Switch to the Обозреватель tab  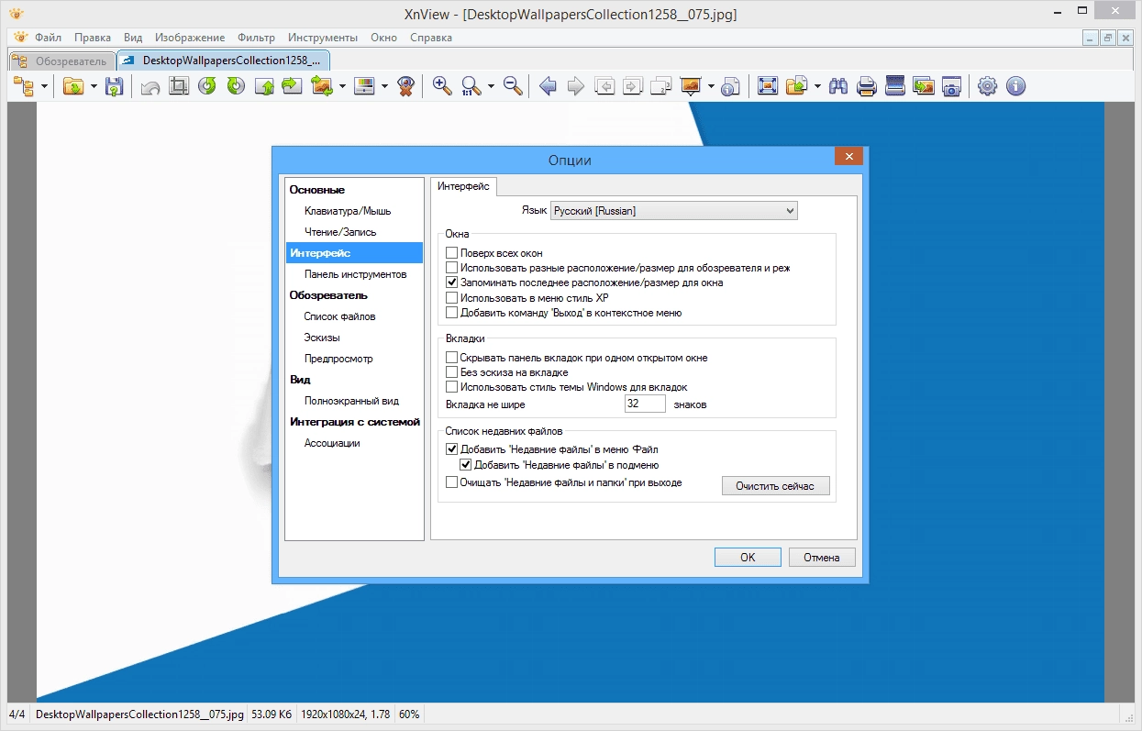(61, 61)
